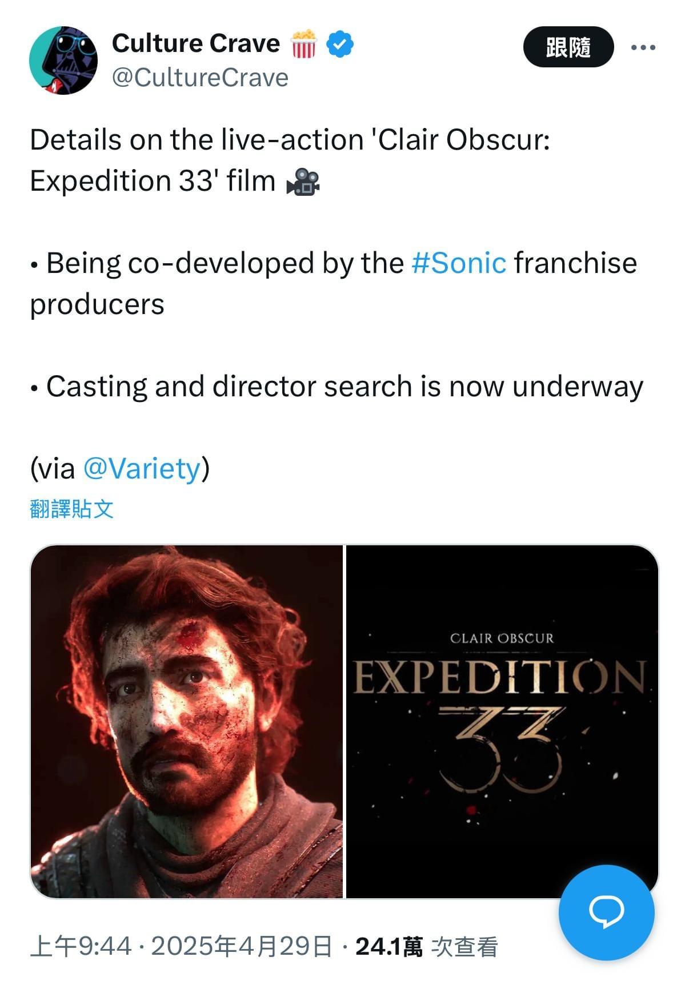The image size is (689, 989).
Task: Open the @CultureCrave handle
Action: (x=200, y=78)
